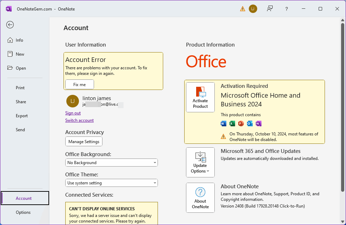Click the linton james user name
Screen dimensions: 346x225
pyautogui.click(x=97, y=98)
